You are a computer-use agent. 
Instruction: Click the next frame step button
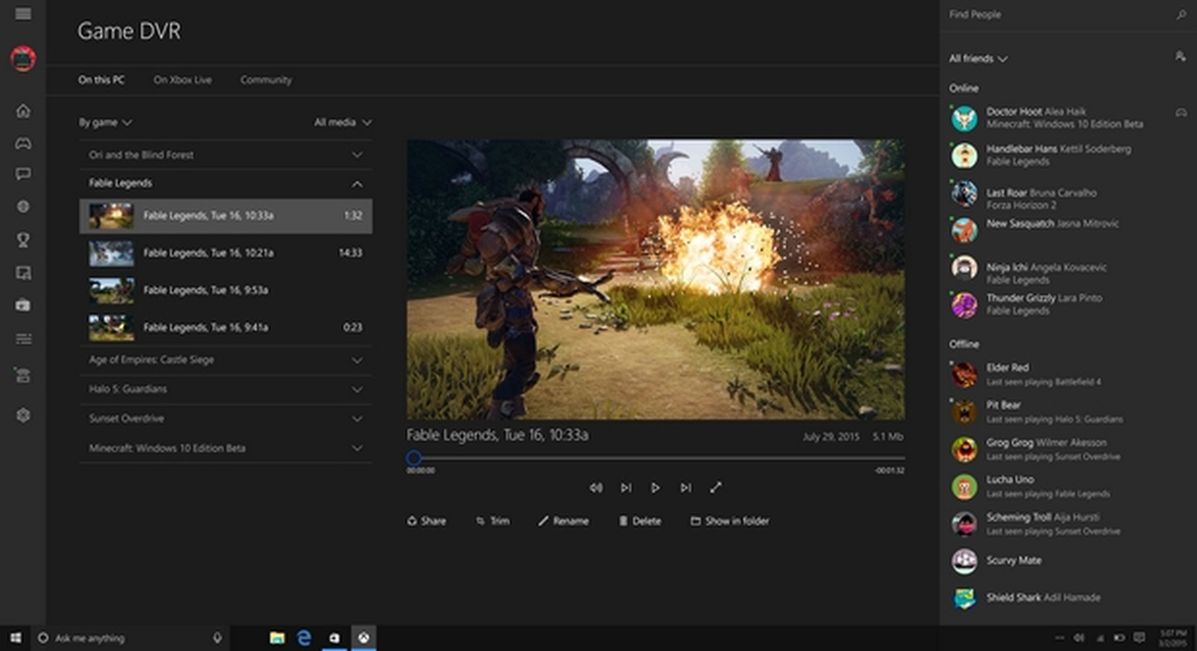pyautogui.click(x=686, y=488)
